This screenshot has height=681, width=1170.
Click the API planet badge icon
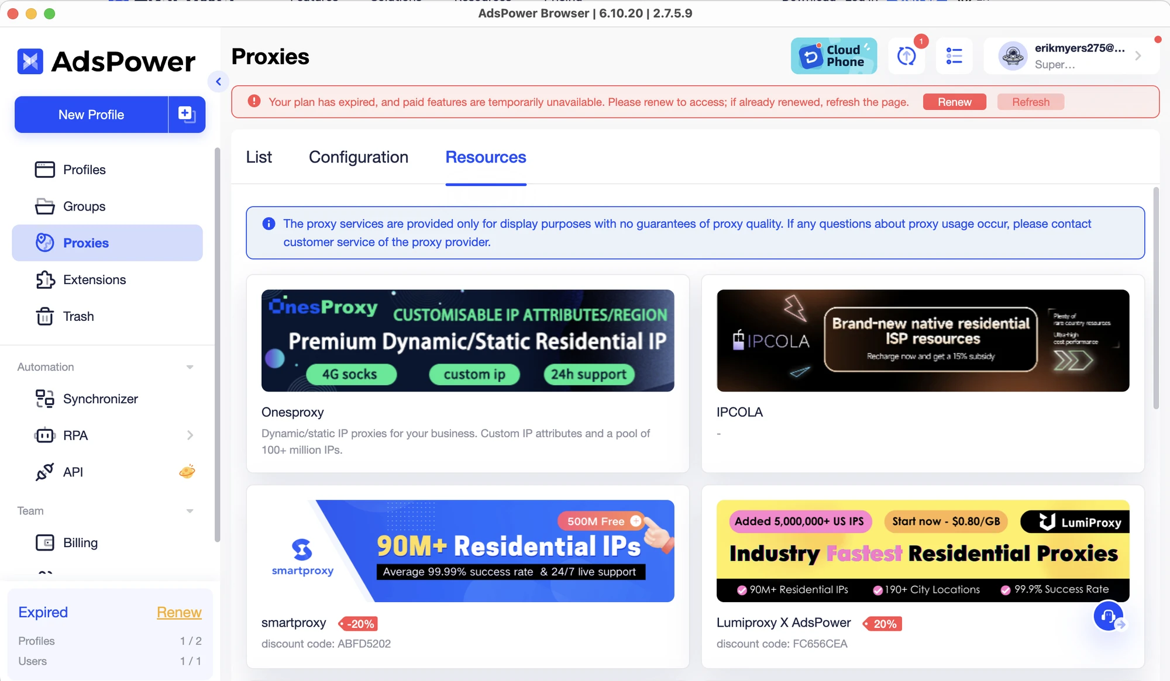pyautogui.click(x=187, y=471)
